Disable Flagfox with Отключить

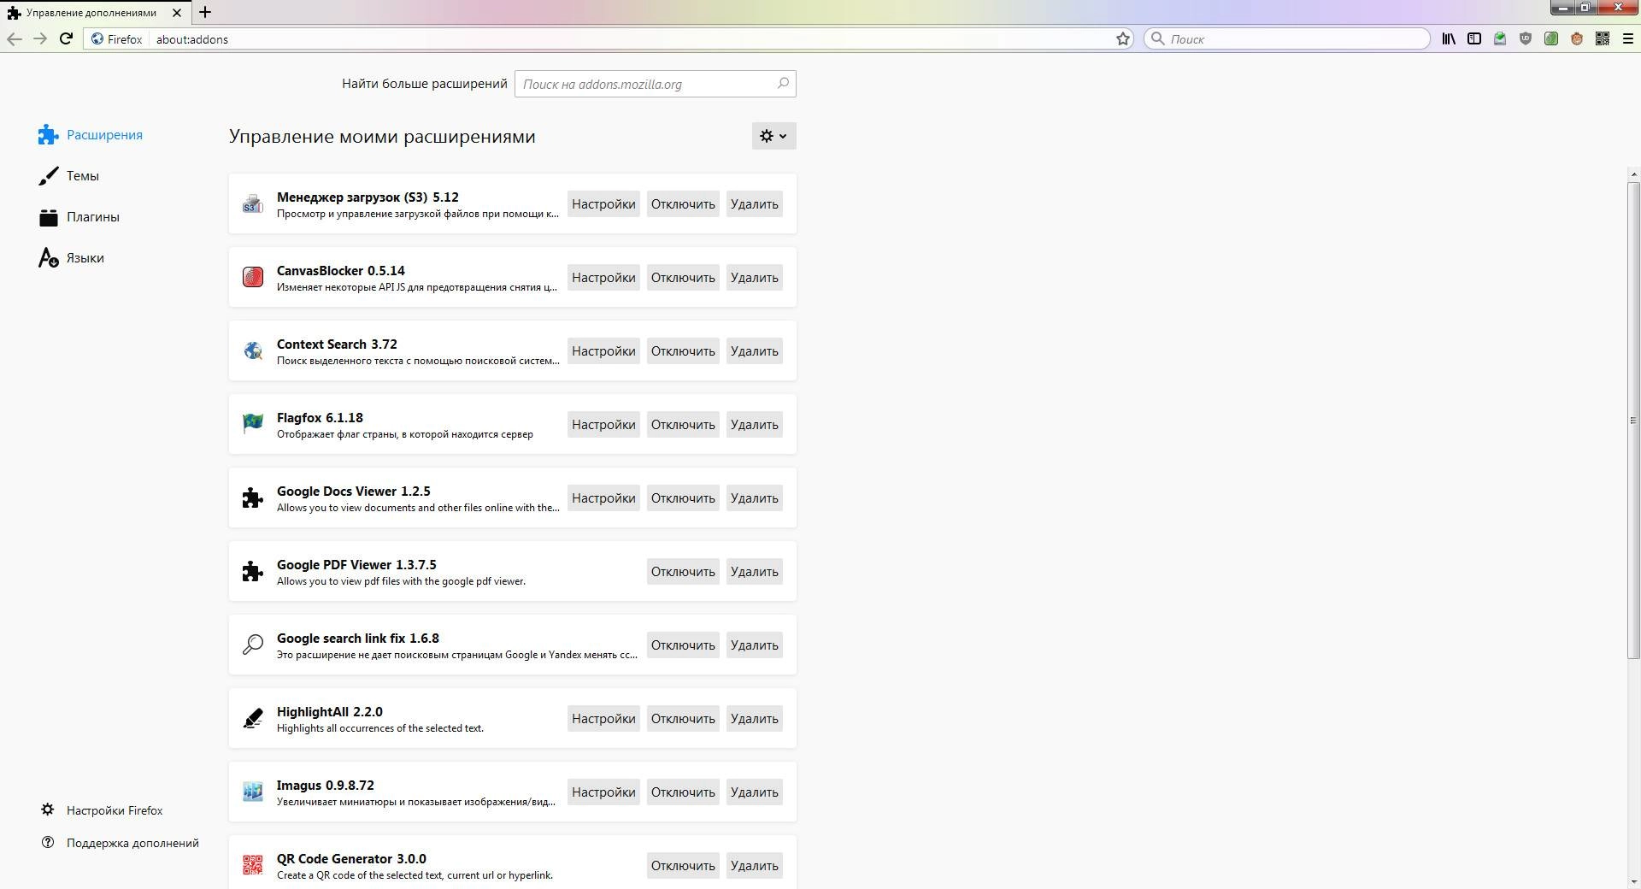point(683,424)
